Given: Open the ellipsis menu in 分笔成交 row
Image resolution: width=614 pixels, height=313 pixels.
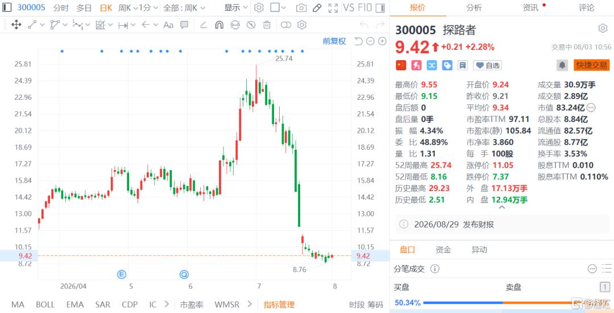Looking at the screenshot, I should pos(592,269).
